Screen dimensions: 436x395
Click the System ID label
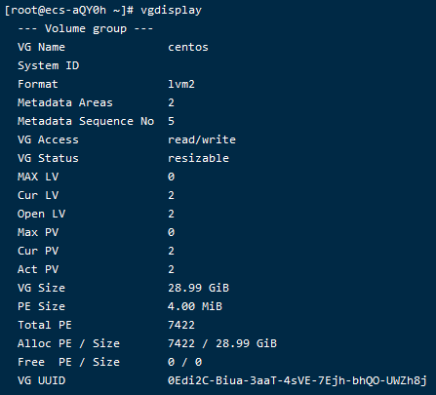click(49, 65)
